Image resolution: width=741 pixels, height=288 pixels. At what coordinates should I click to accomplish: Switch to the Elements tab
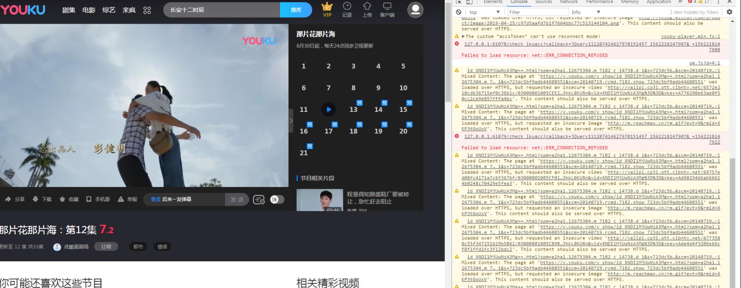pyautogui.click(x=493, y=2)
